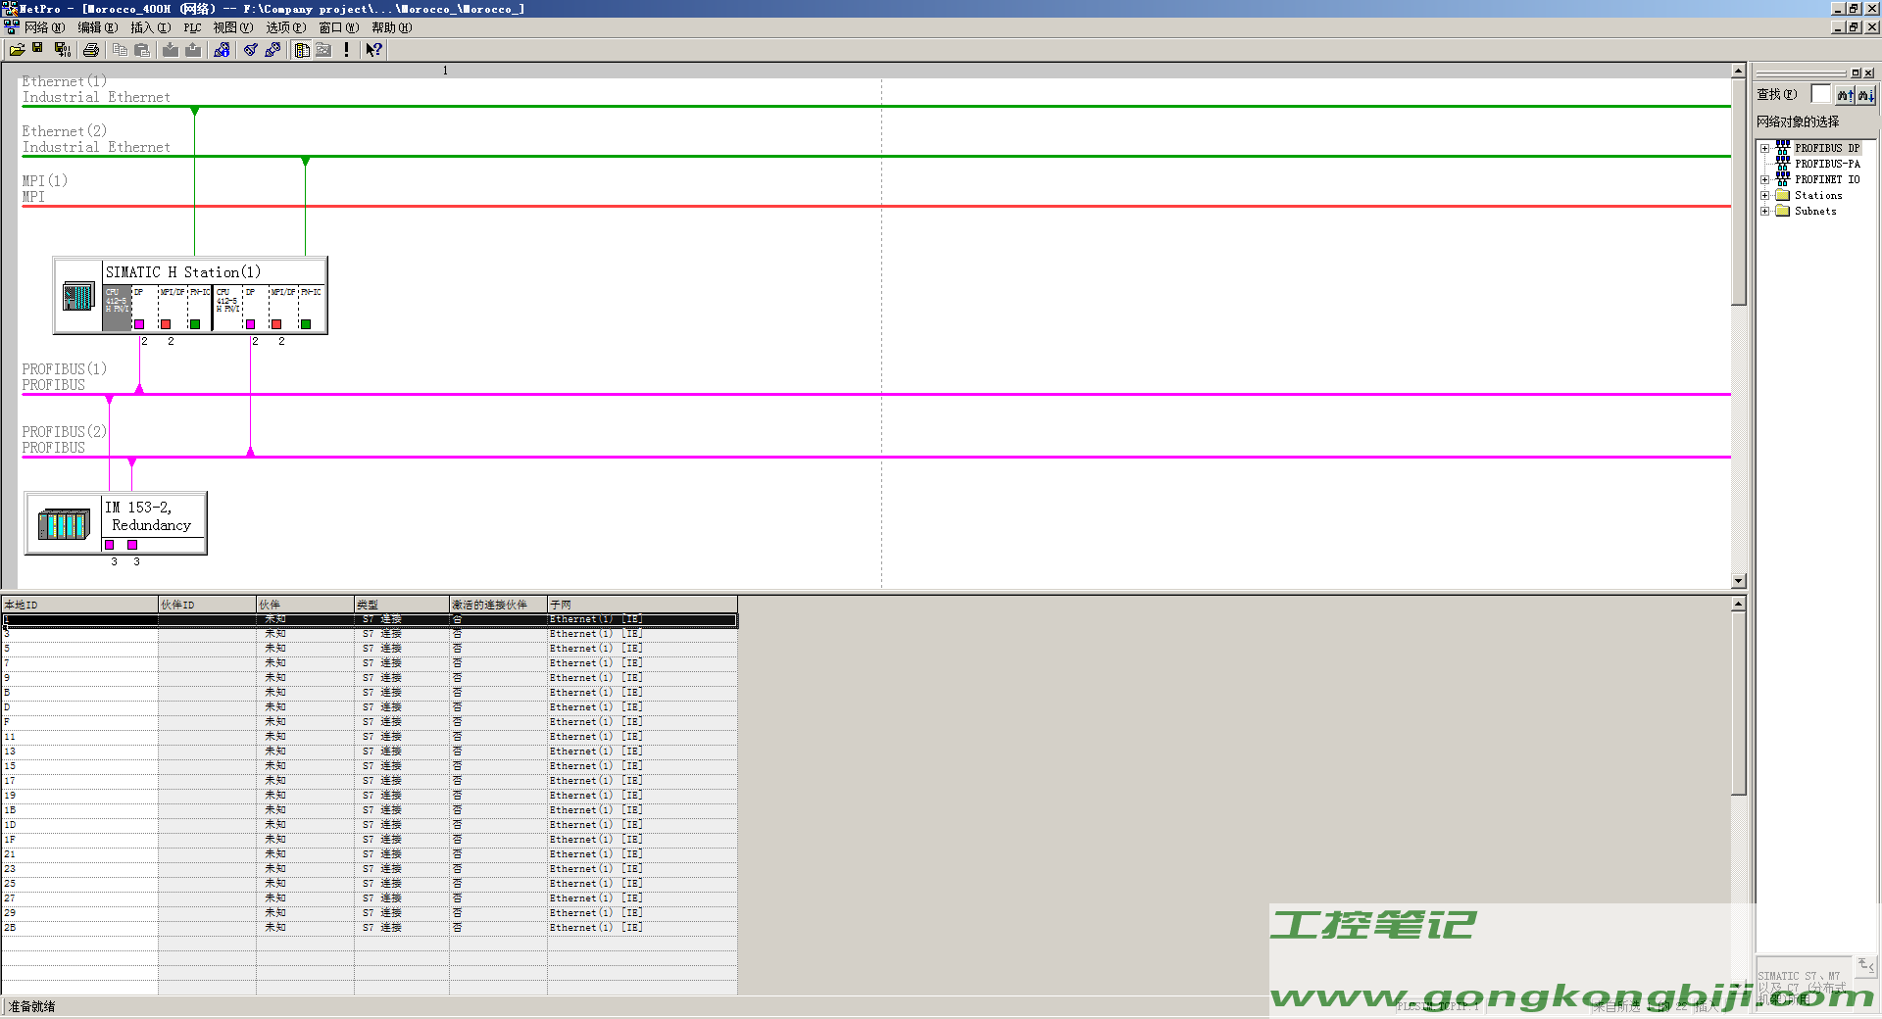The height and width of the screenshot is (1019, 1882).
Task: Click the context help arrow-question icon
Action: coord(373,50)
